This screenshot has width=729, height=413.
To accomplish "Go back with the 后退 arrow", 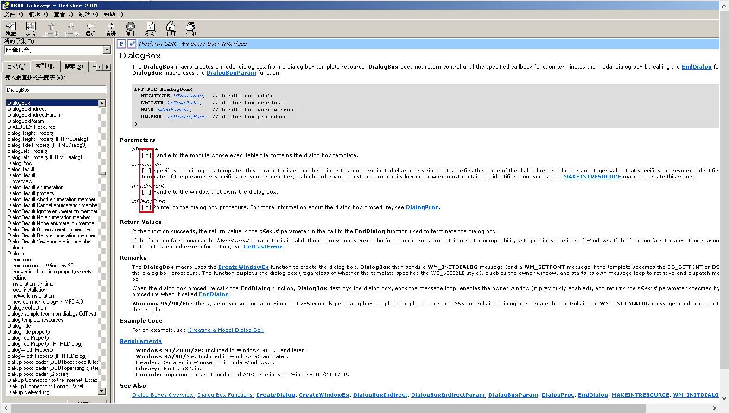I will [90, 29].
